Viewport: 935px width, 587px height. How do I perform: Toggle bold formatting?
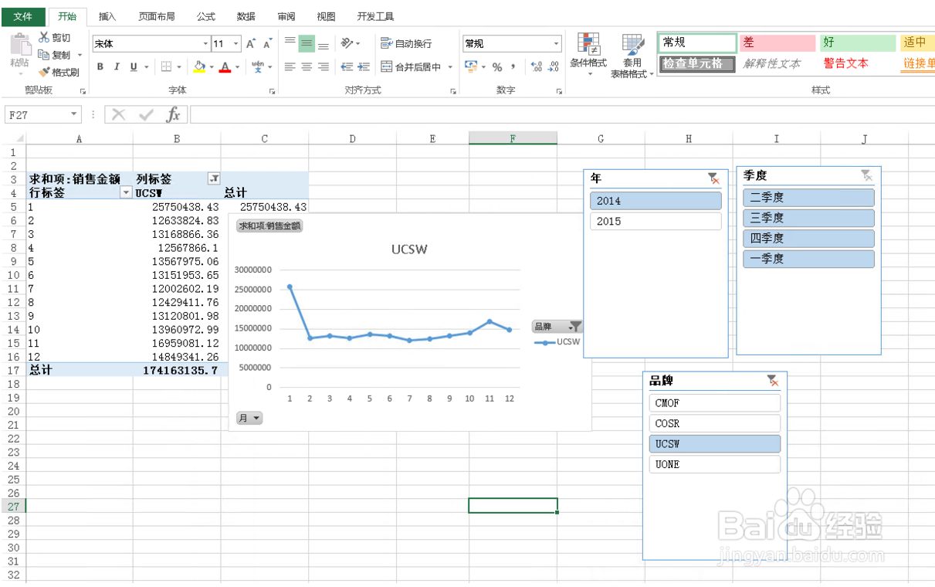pyautogui.click(x=100, y=67)
